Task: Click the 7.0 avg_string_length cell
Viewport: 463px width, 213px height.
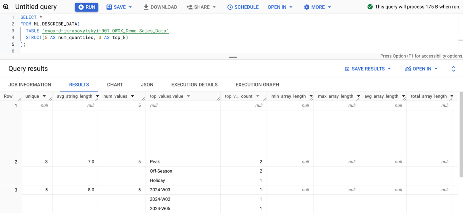Action: click(x=76, y=162)
